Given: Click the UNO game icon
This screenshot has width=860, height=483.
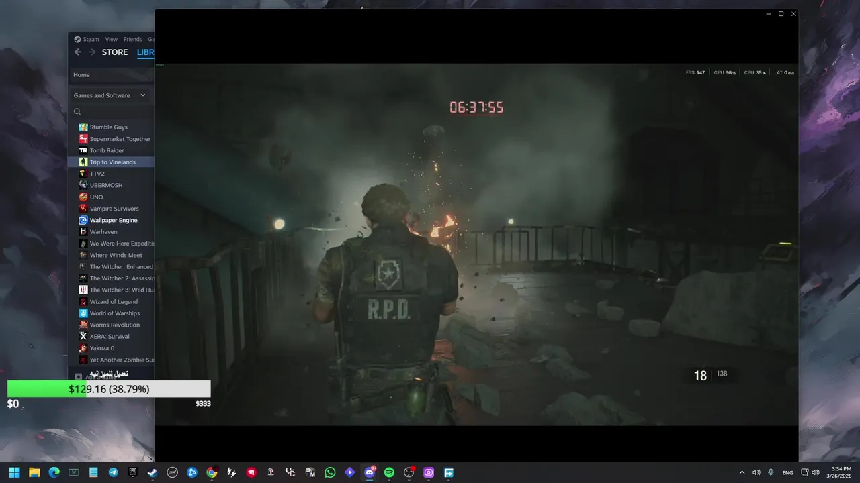Looking at the screenshot, I should click(x=83, y=197).
